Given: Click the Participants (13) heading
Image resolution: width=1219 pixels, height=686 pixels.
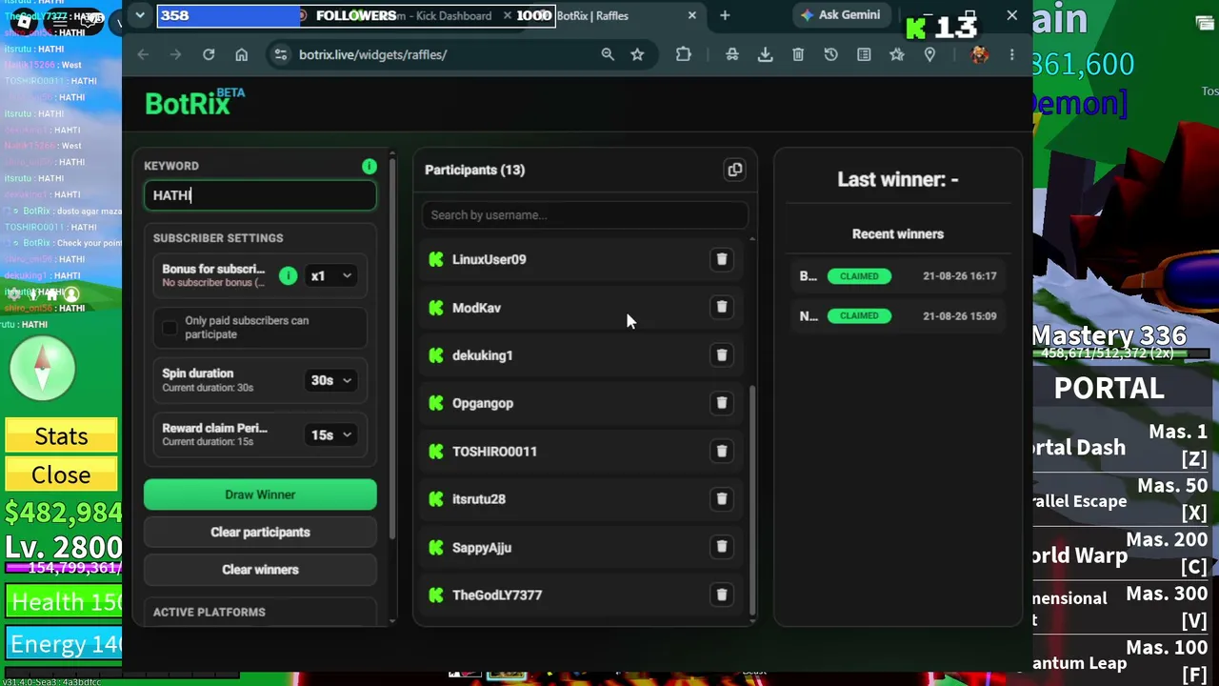Looking at the screenshot, I should [474, 170].
